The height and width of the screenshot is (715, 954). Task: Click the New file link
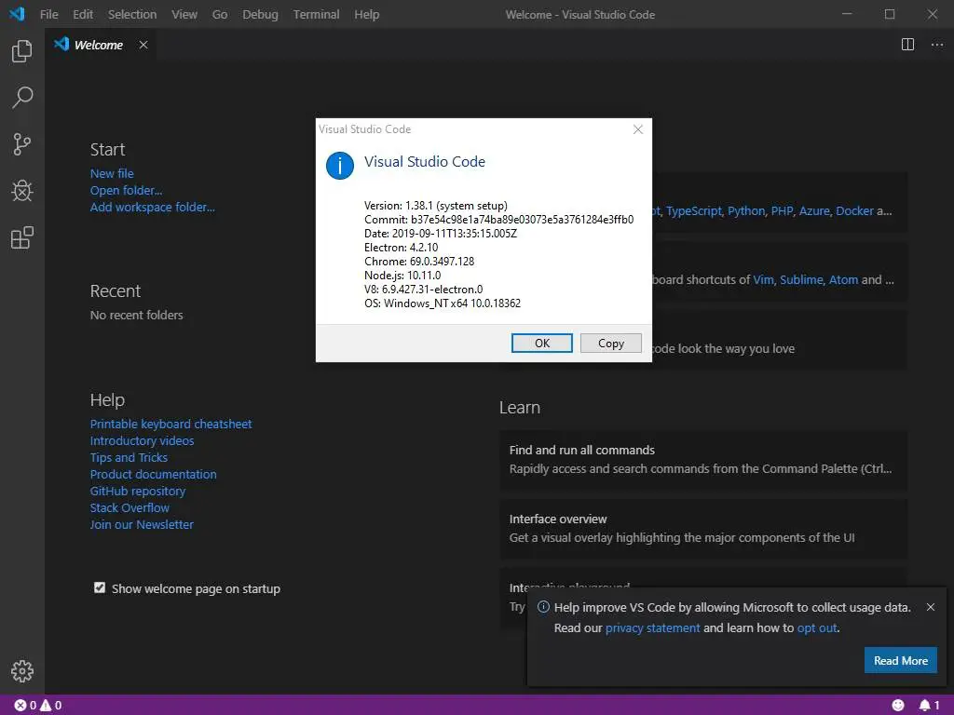point(112,173)
